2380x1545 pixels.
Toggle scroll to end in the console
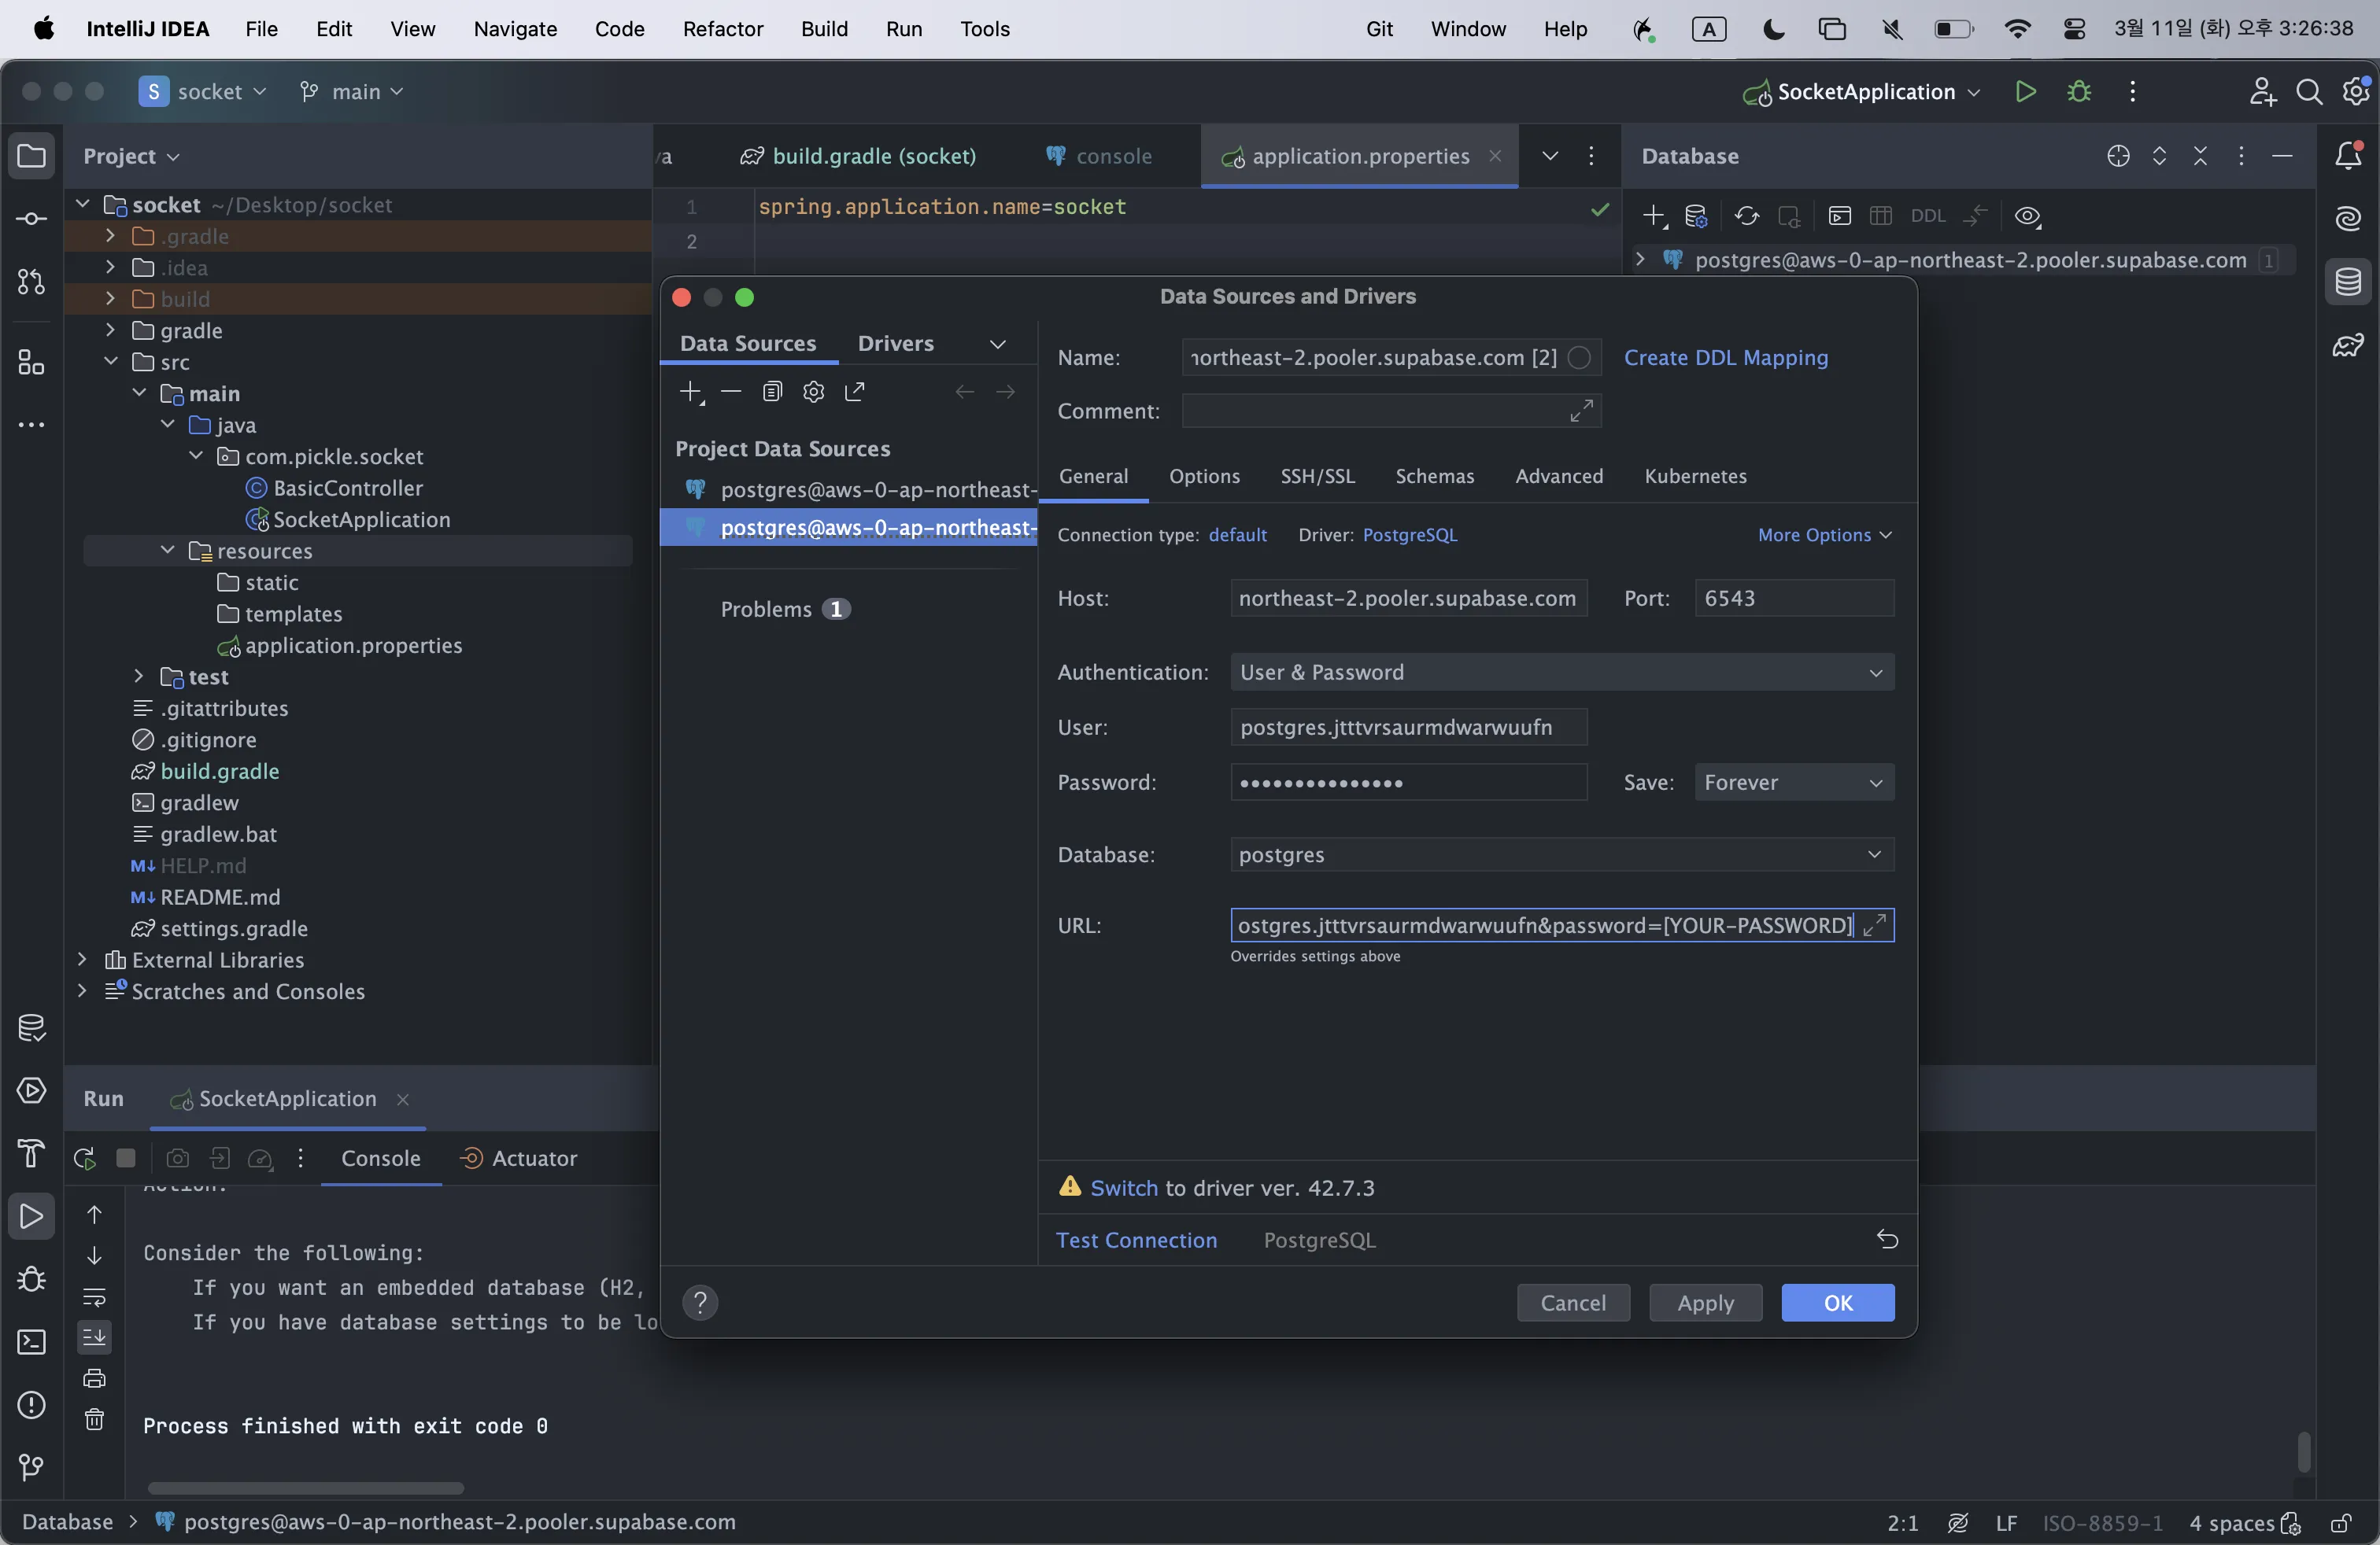94,1336
